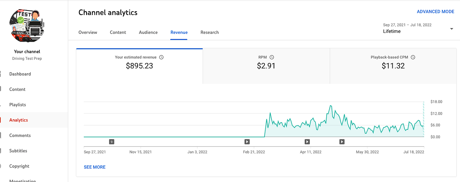Click the clock icon beside Your estimated revenue
The image size is (460, 182).
pyautogui.click(x=161, y=57)
